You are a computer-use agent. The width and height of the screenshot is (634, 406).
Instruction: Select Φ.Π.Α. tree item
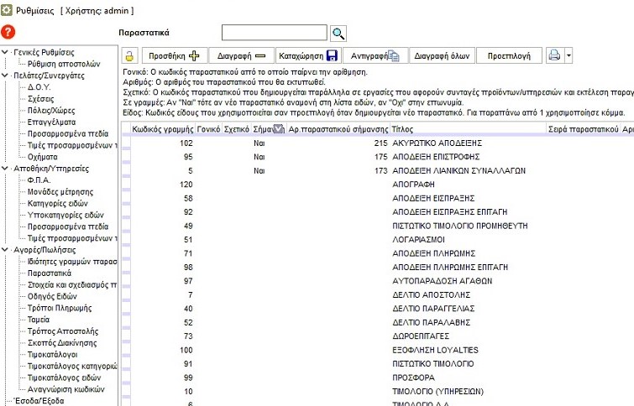[x=39, y=180]
